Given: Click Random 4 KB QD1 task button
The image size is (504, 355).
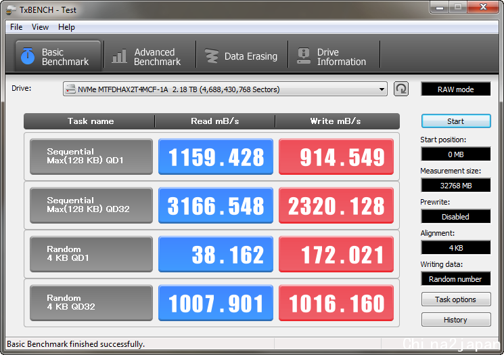Looking at the screenshot, I should (91, 254).
